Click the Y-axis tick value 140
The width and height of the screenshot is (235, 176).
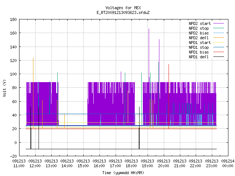(13, 47)
